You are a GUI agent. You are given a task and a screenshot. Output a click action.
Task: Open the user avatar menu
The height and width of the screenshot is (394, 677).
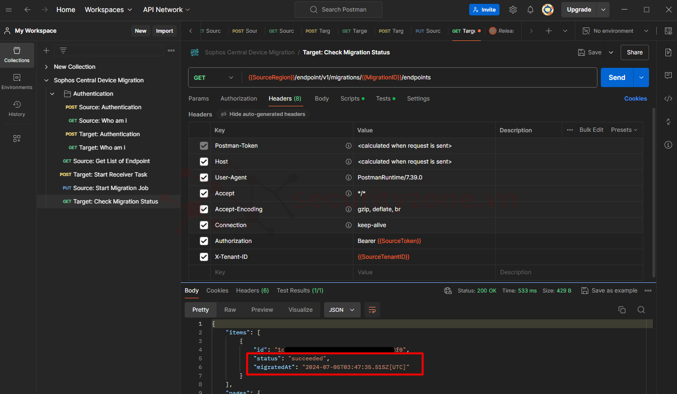click(547, 10)
